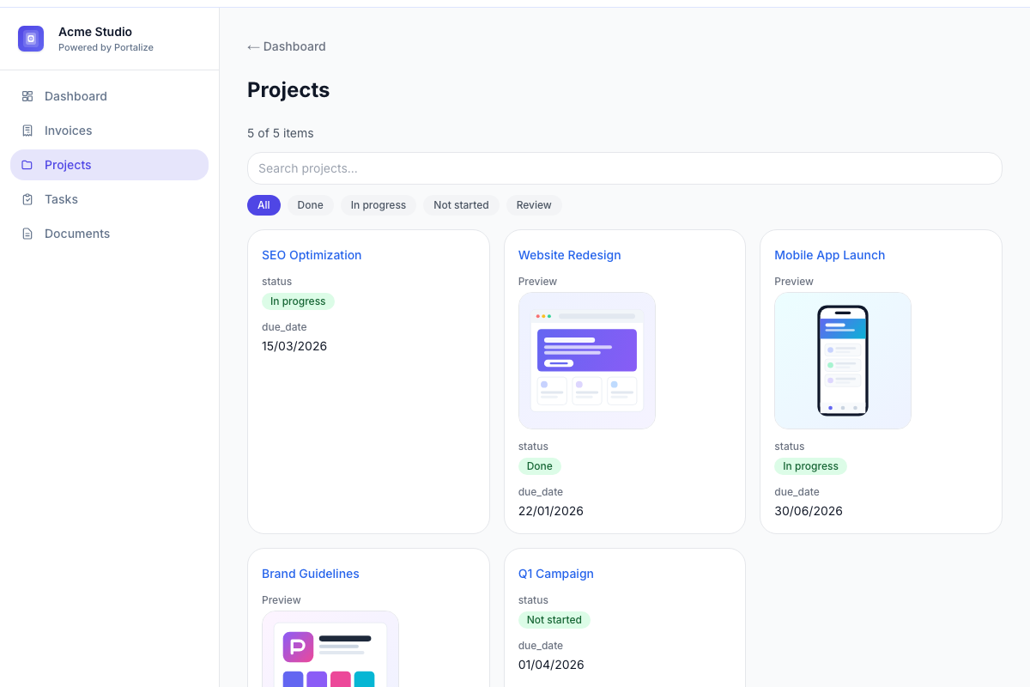
Task: Click the Done badge on Website Redesign
Action: [x=540, y=466]
